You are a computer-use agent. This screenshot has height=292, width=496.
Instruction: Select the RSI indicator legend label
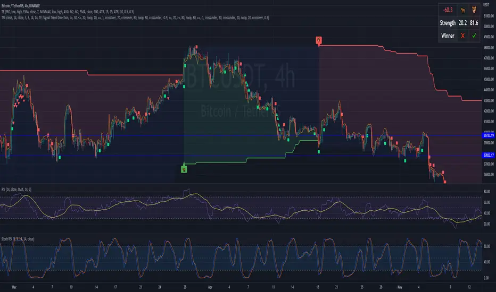tap(16, 190)
